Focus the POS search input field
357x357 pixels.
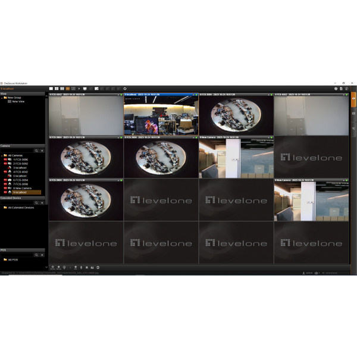click(x=17, y=255)
